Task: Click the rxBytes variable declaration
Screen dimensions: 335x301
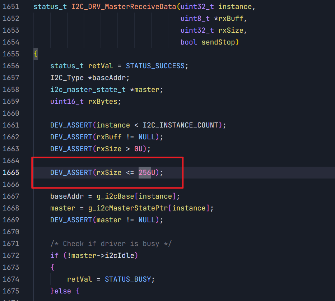Action: click(103, 102)
